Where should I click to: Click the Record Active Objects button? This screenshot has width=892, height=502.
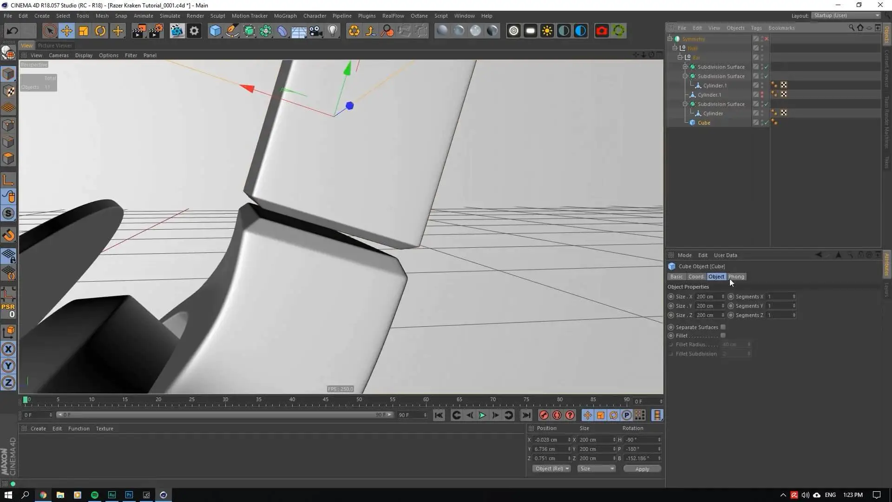(x=544, y=415)
